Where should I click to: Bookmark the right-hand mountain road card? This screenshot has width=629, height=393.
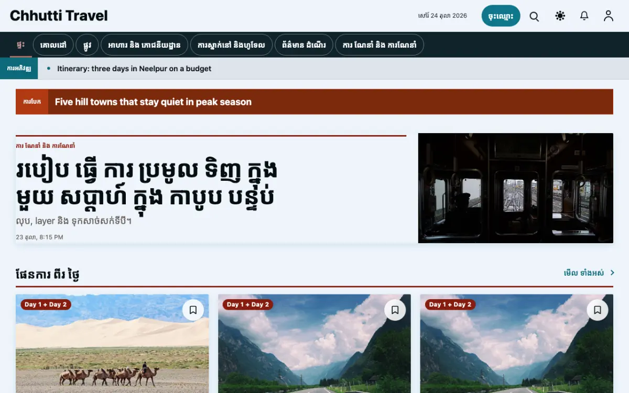598,310
